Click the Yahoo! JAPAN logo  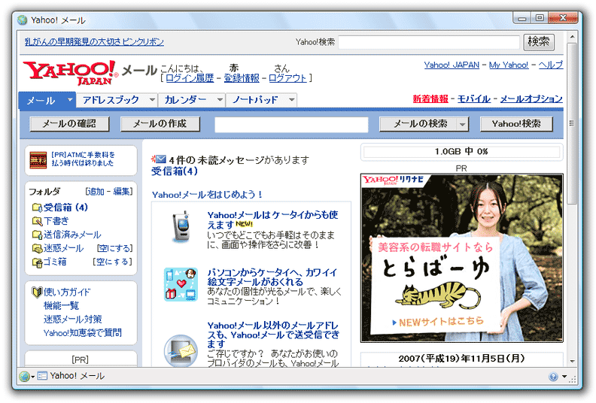pyautogui.click(x=70, y=72)
